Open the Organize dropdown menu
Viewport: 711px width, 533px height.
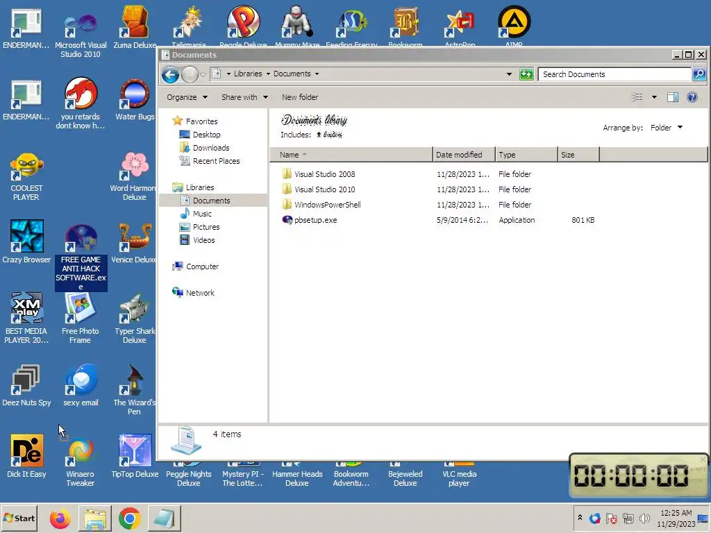187,97
